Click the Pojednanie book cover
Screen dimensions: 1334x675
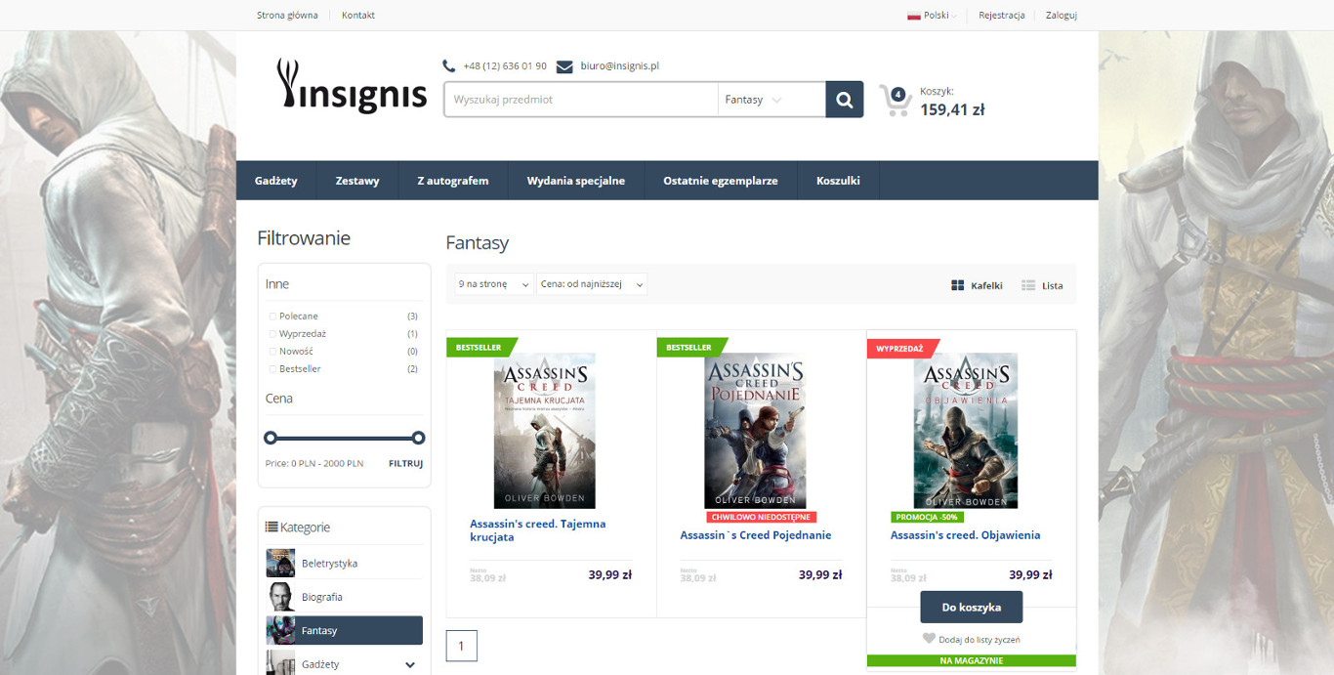click(756, 431)
